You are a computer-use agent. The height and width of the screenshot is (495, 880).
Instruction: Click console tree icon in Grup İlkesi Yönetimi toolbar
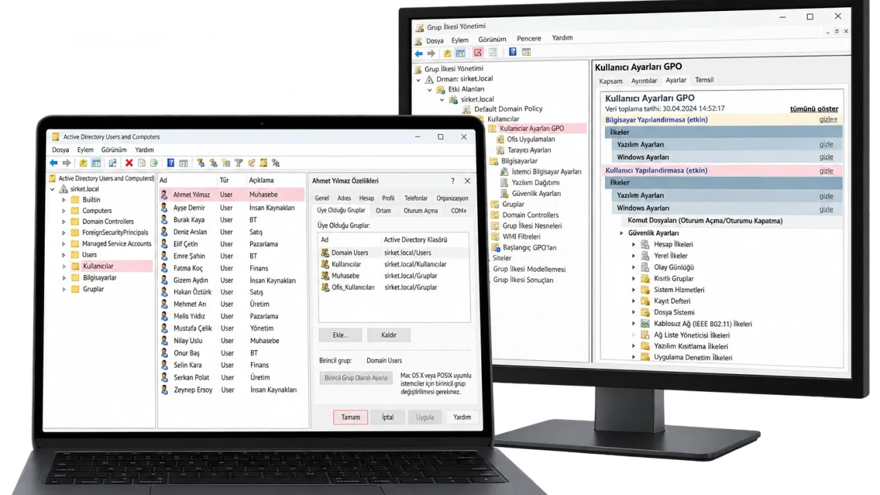461,53
